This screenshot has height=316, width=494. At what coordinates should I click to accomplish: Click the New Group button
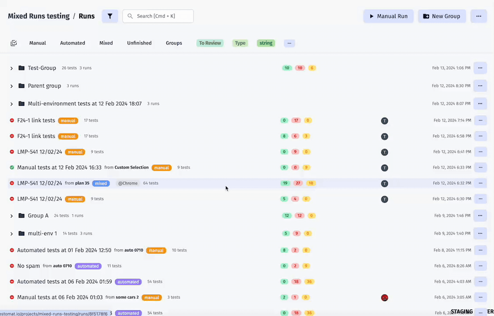pos(442,16)
